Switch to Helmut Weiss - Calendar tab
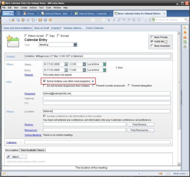Image resolution: width=190 pixels, height=177 pixels. point(93,14)
